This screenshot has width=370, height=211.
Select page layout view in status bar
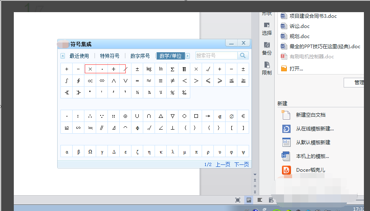(x=249, y=200)
